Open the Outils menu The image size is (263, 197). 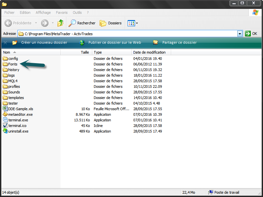pyautogui.click(x=77, y=12)
